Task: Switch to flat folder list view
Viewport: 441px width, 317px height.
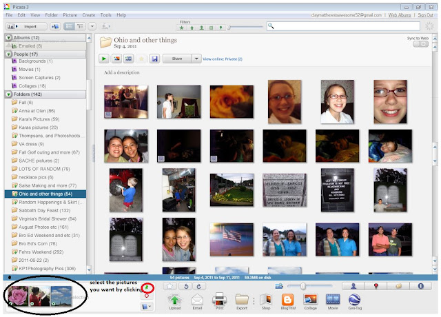Action: click(69, 26)
